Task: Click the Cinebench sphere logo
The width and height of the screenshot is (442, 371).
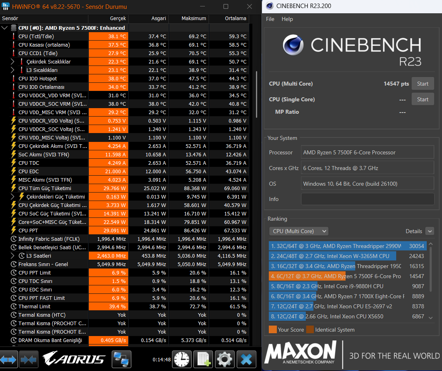Action: pos(293,45)
